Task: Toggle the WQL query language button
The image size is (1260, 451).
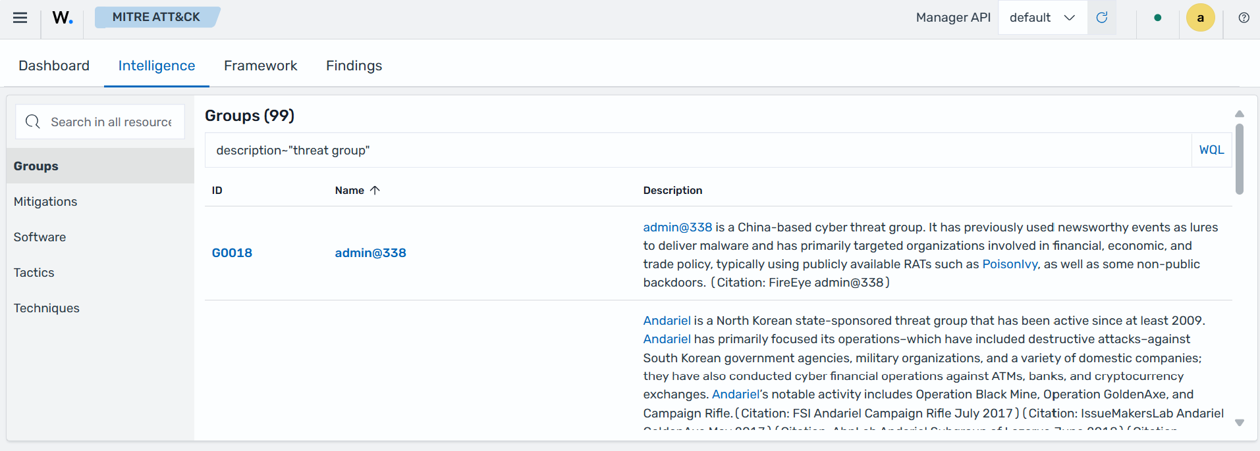Action: (x=1211, y=150)
